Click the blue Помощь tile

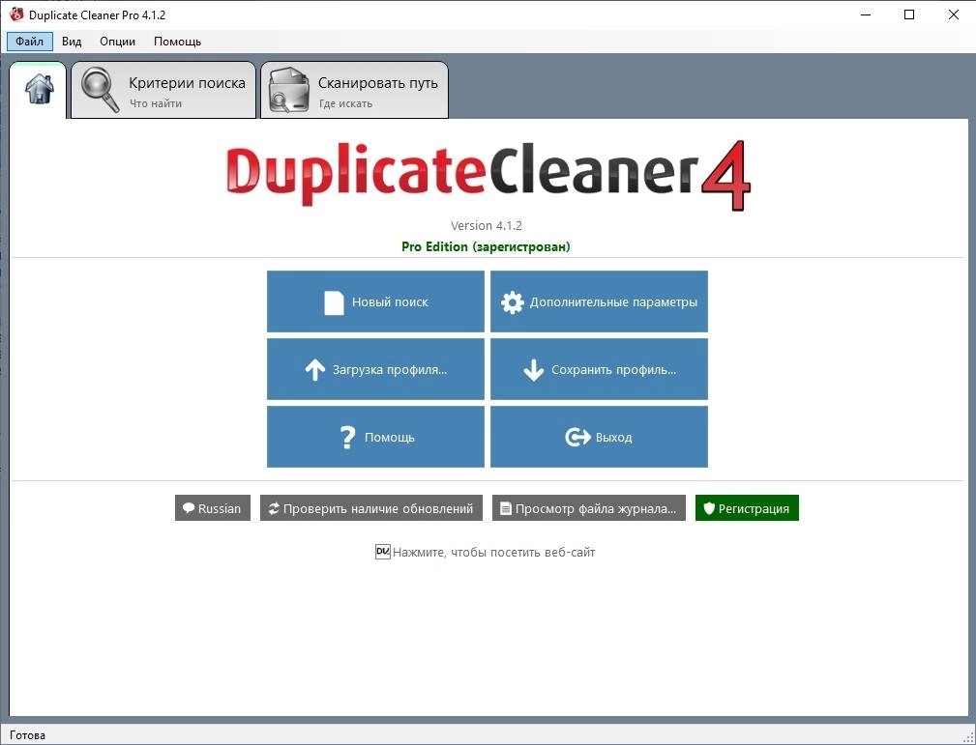click(x=375, y=437)
